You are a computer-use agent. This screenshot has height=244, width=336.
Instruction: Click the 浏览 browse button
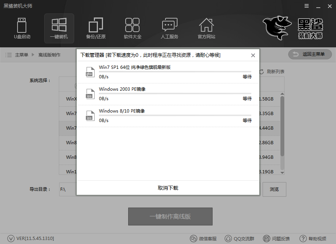click(274, 189)
